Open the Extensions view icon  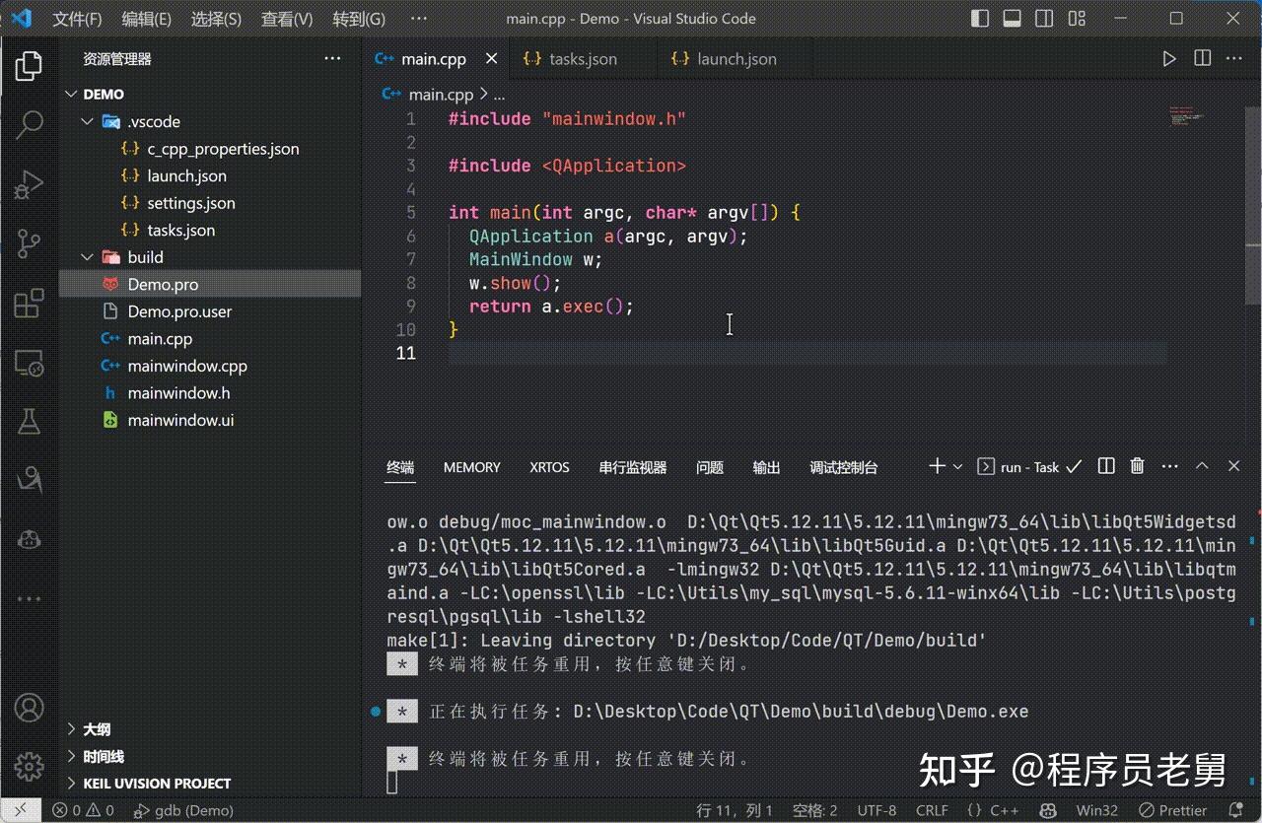(x=29, y=303)
